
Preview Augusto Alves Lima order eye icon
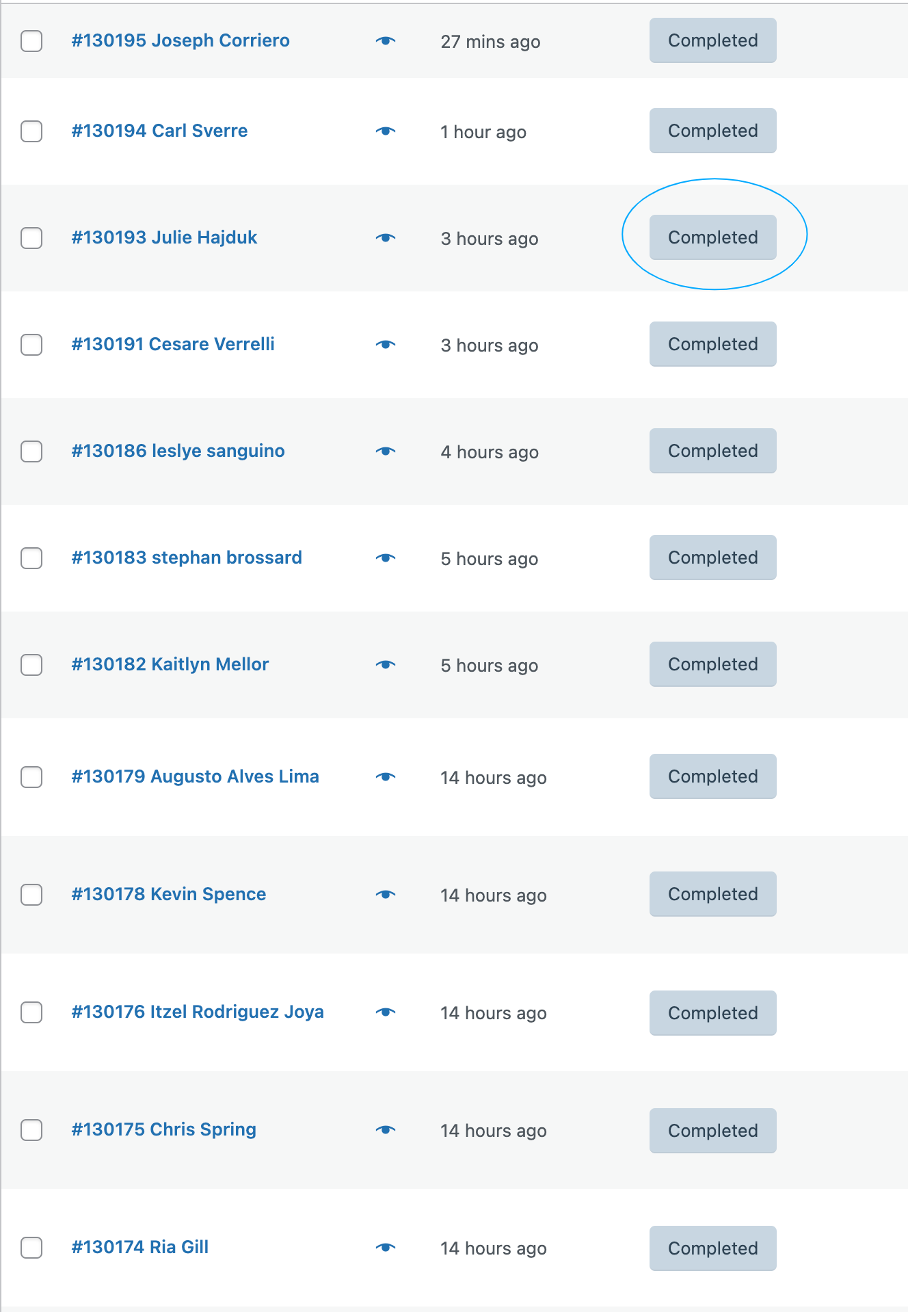click(386, 777)
